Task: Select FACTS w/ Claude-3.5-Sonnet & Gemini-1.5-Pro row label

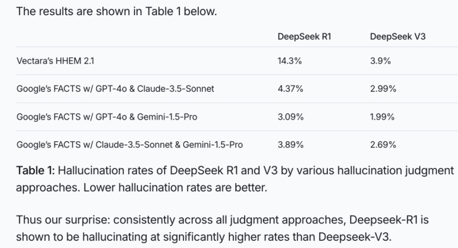Action: tap(129, 145)
